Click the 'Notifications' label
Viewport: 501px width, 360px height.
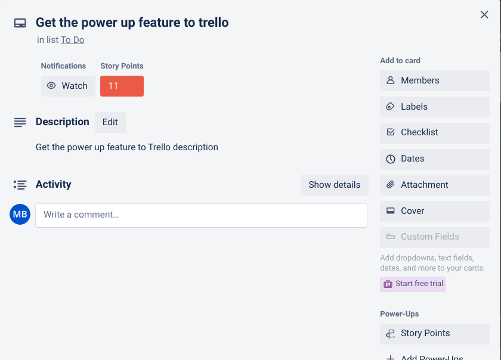coord(63,66)
